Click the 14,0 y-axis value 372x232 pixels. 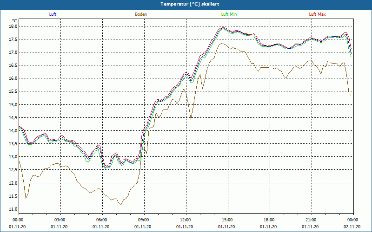[x=13, y=131]
